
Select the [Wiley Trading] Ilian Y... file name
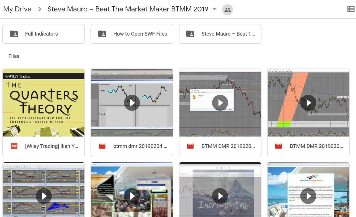52,146
